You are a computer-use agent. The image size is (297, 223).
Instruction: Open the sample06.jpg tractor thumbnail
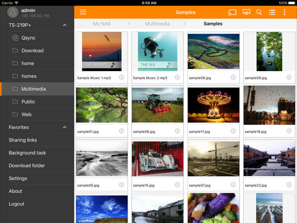158,105
